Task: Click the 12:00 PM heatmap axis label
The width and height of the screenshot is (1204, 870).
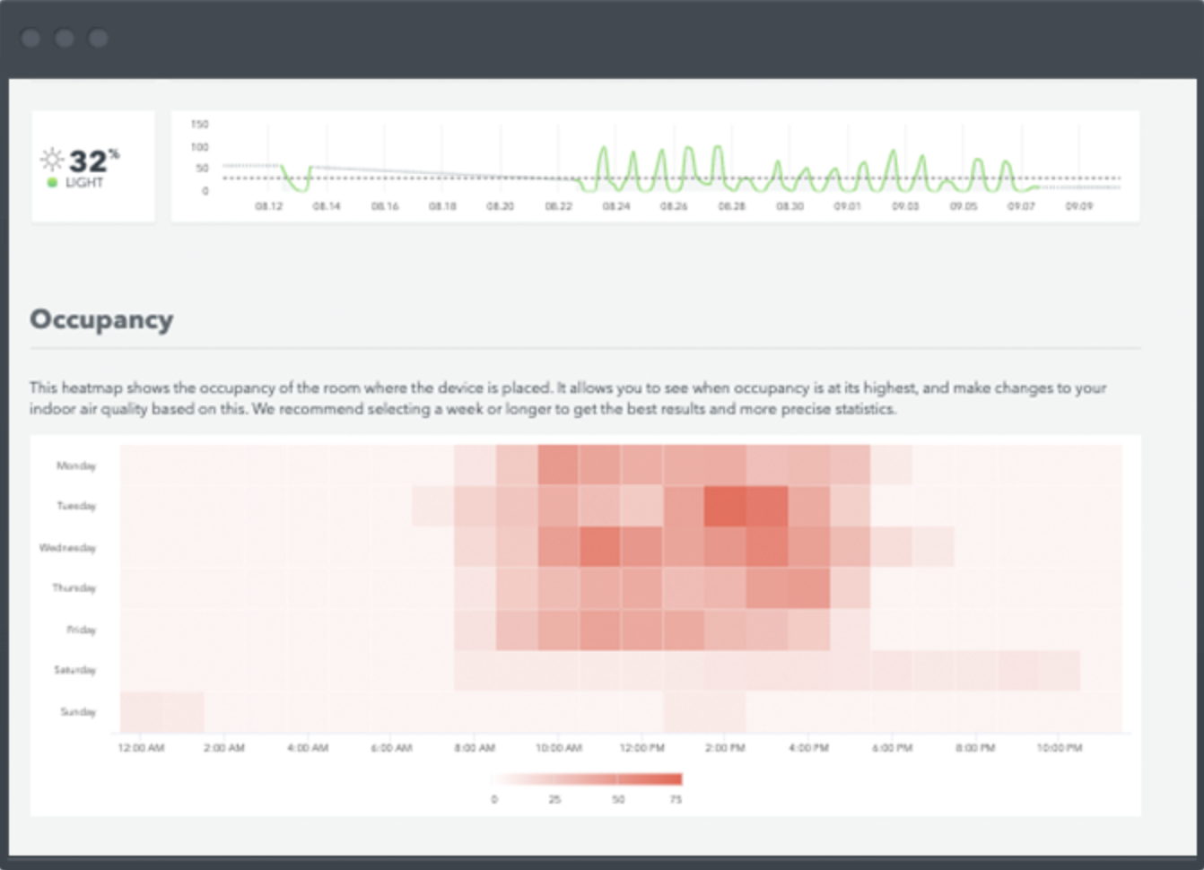Action: pos(641,748)
